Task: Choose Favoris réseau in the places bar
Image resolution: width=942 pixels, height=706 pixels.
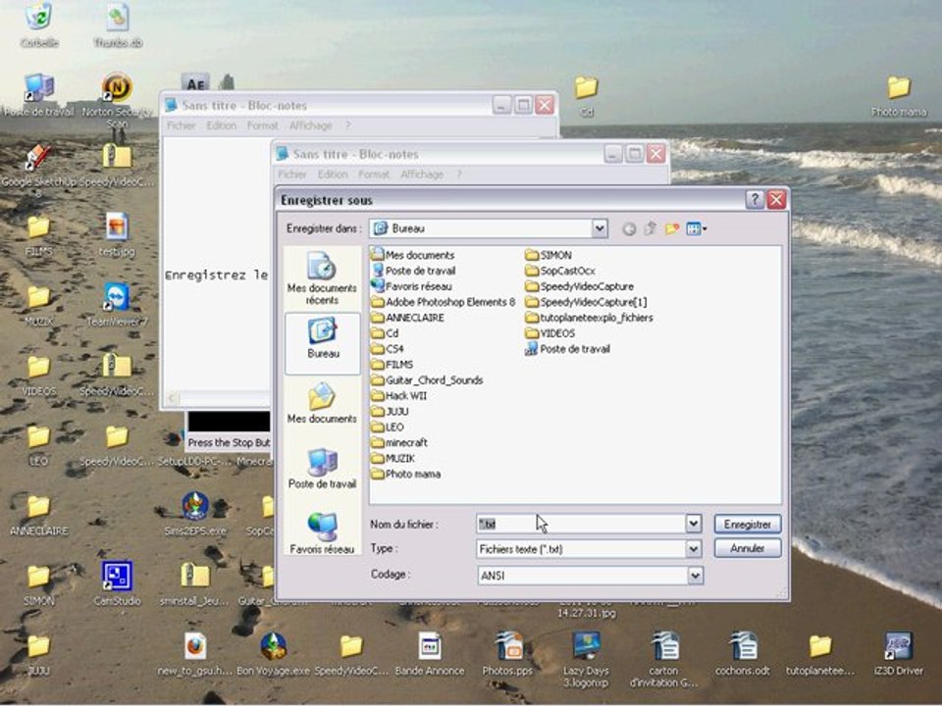Action: coord(322,533)
